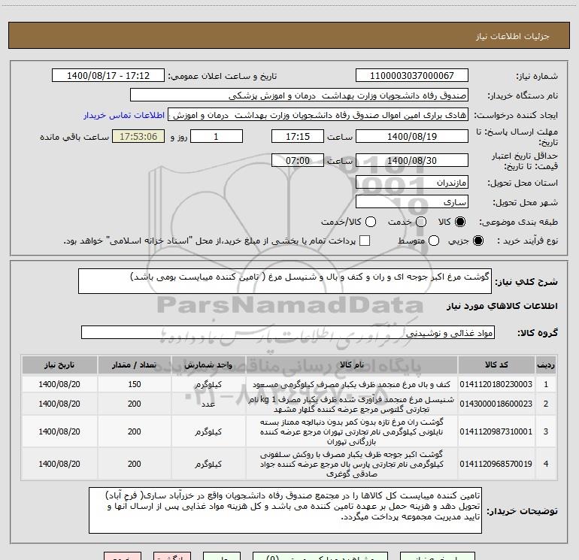579x560 pixels.
Task: Click quantity 200 in row 3
Action: pyautogui.click(x=135, y=431)
